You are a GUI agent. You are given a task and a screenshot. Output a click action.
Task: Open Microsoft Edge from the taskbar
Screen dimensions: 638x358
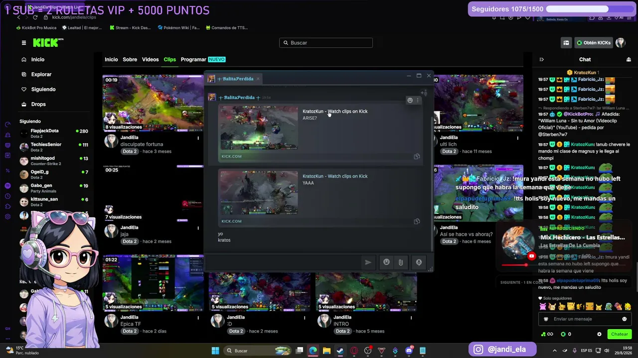(x=313, y=351)
